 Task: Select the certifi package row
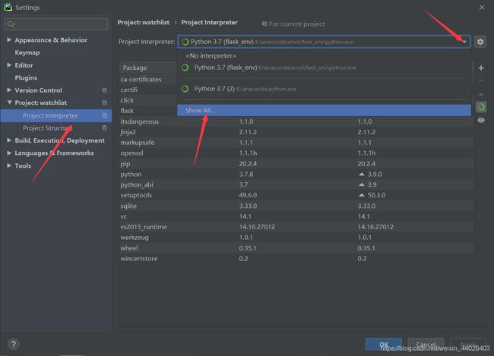pyautogui.click(x=148, y=90)
